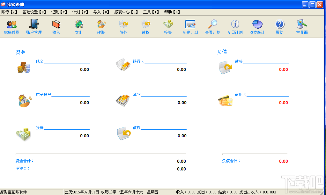The width and height of the screenshot is (326, 195).
Task: Open the 基础设置【B】 menu
Action: [x=34, y=12]
